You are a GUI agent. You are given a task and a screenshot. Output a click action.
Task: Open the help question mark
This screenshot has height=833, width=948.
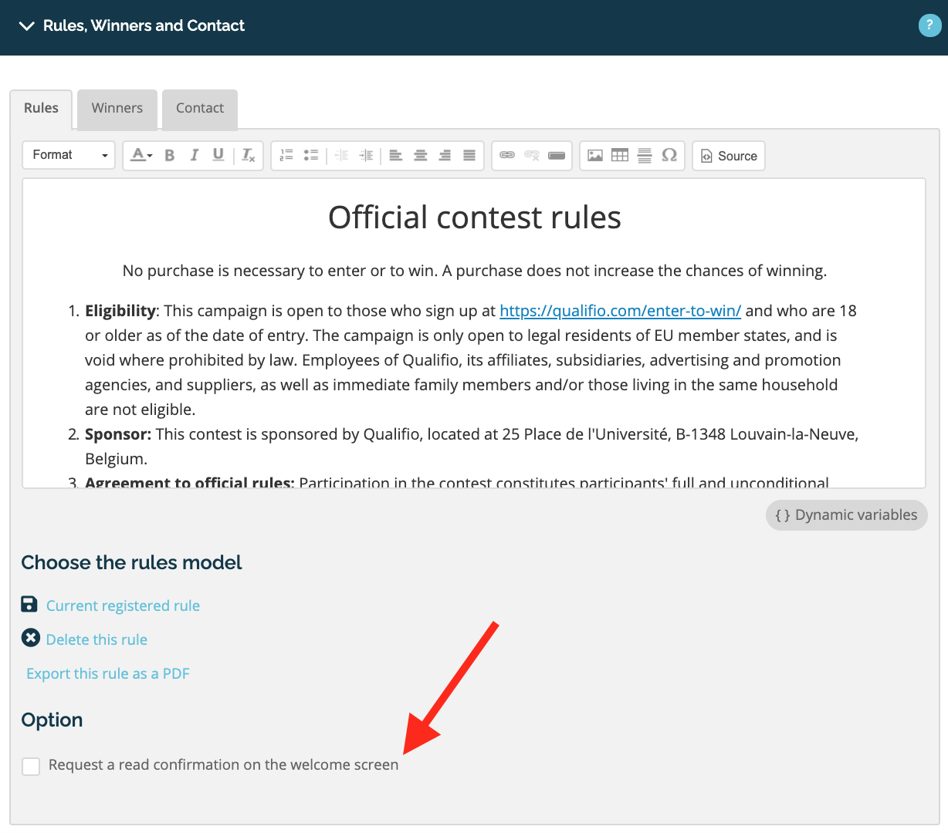[929, 25]
